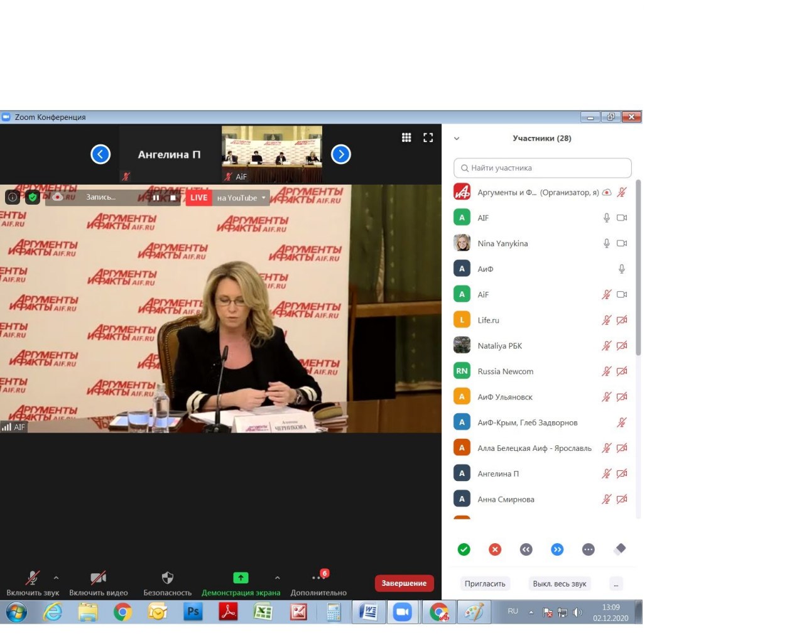Click the Пригласить button
The height and width of the screenshot is (643, 804).
(485, 584)
